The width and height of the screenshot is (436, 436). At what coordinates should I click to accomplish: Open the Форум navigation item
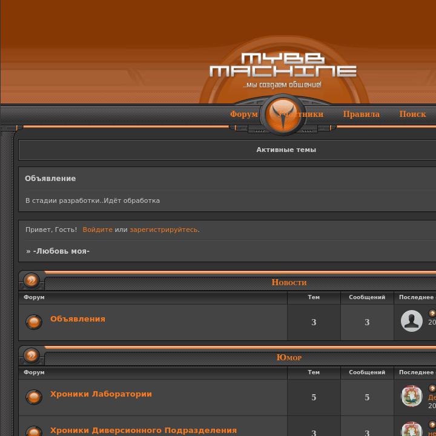(x=244, y=114)
